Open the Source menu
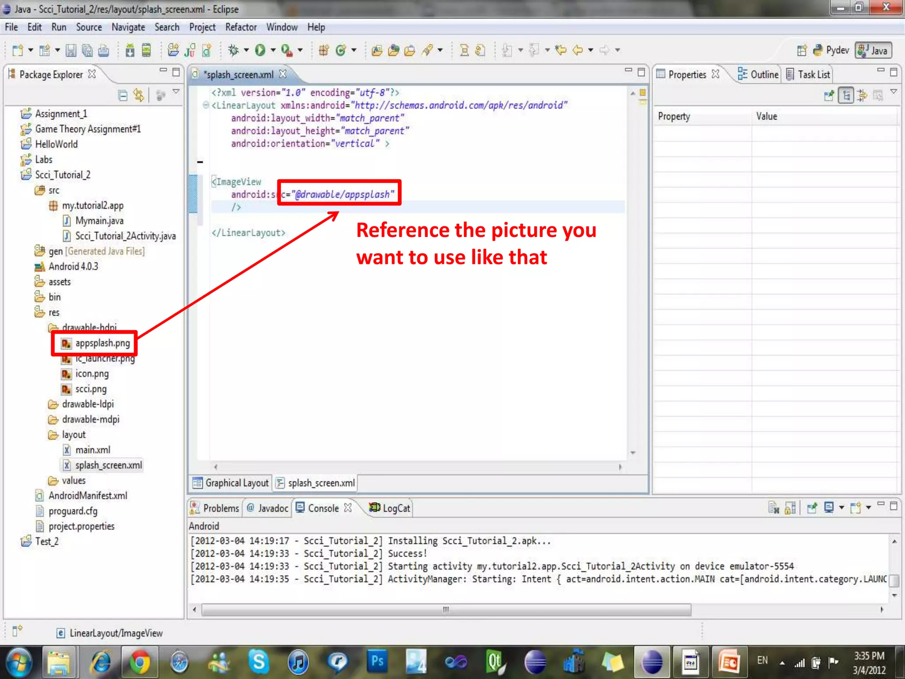 89,27
